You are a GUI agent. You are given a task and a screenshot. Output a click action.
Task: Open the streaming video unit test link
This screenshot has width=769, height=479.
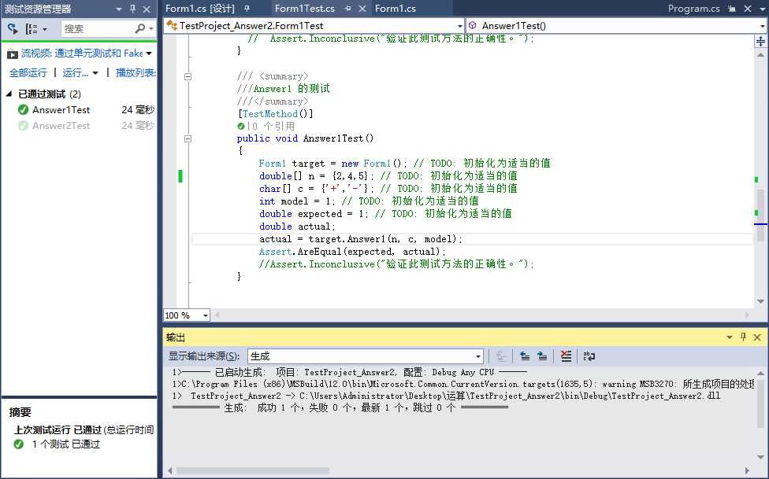point(82,53)
